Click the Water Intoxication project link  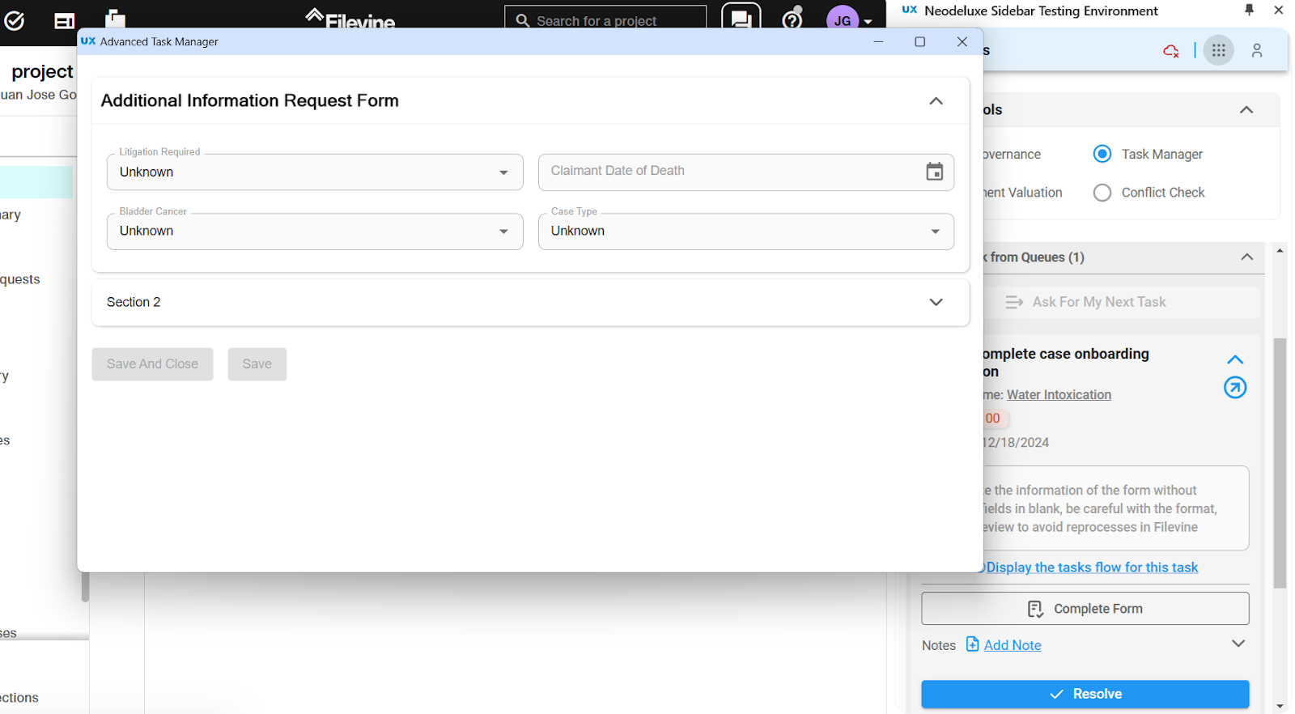point(1059,395)
